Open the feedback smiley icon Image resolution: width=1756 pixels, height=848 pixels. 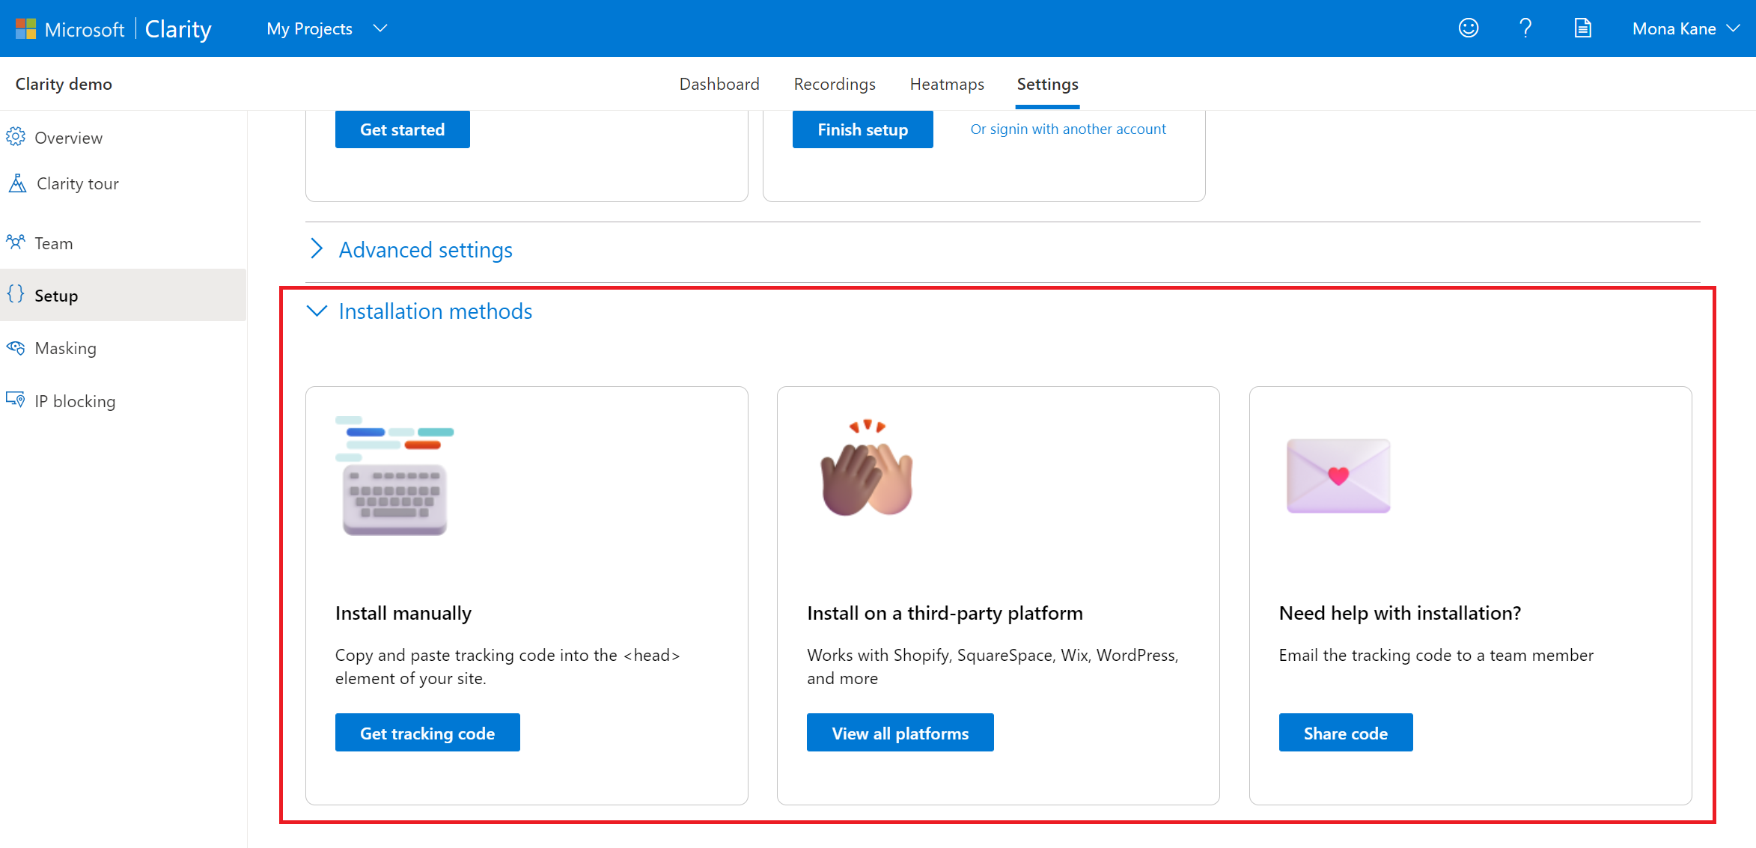(x=1469, y=28)
